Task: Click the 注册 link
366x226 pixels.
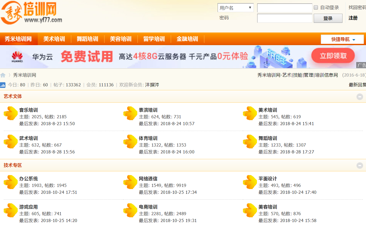Action: tap(353, 18)
